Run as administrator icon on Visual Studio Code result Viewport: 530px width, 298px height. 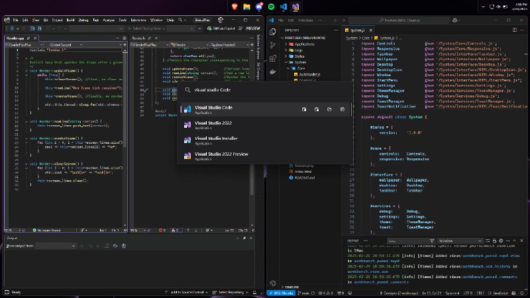pos(304,109)
